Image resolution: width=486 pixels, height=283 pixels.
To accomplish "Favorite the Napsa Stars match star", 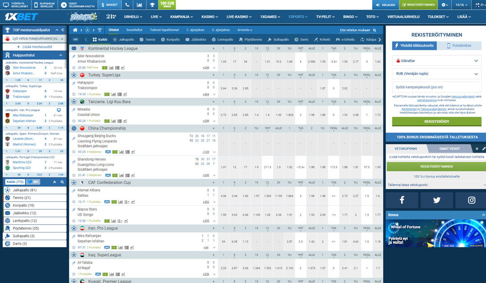I will 74,221.
